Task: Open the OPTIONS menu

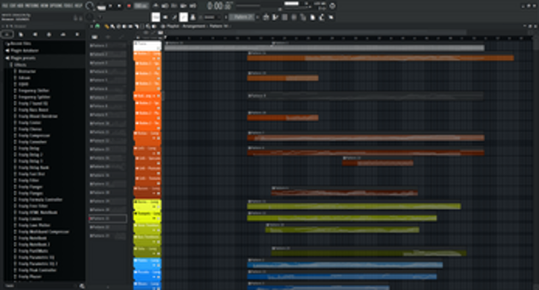Action: point(56,6)
